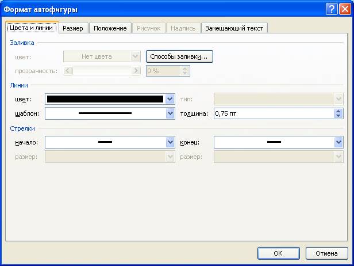
Task: Increase line толщина with up arrow
Action: point(338,111)
